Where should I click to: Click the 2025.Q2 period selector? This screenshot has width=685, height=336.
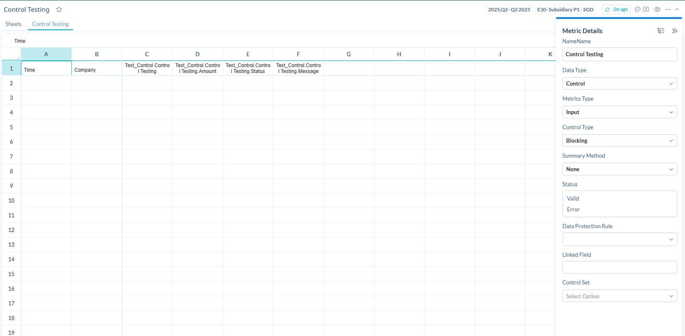(x=509, y=10)
